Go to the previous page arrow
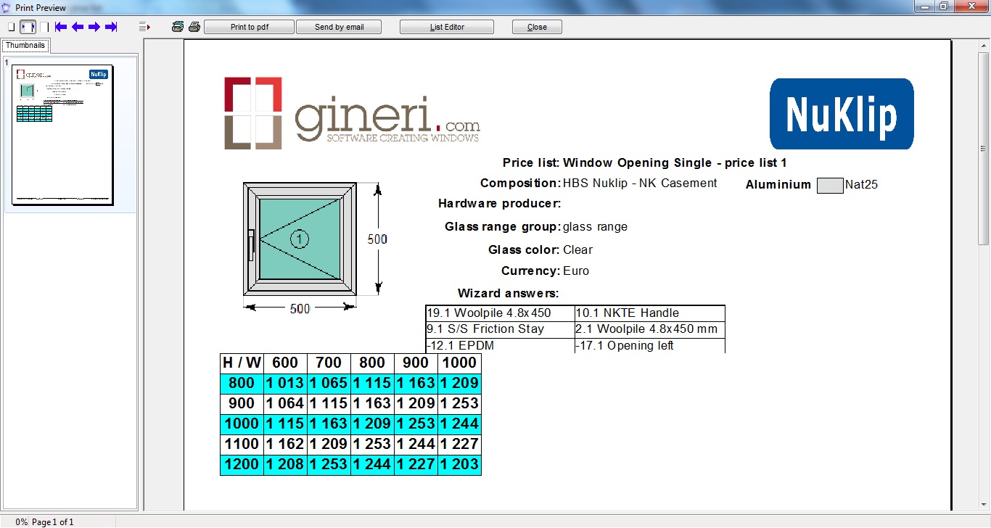This screenshot has width=991, height=528. click(78, 27)
